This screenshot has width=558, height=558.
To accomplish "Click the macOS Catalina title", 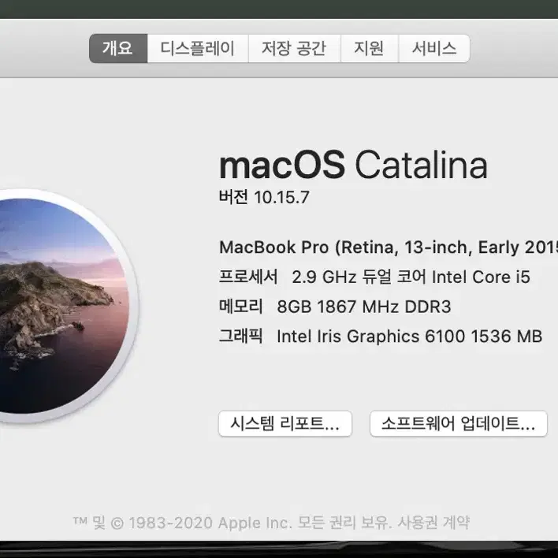I will (353, 166).
